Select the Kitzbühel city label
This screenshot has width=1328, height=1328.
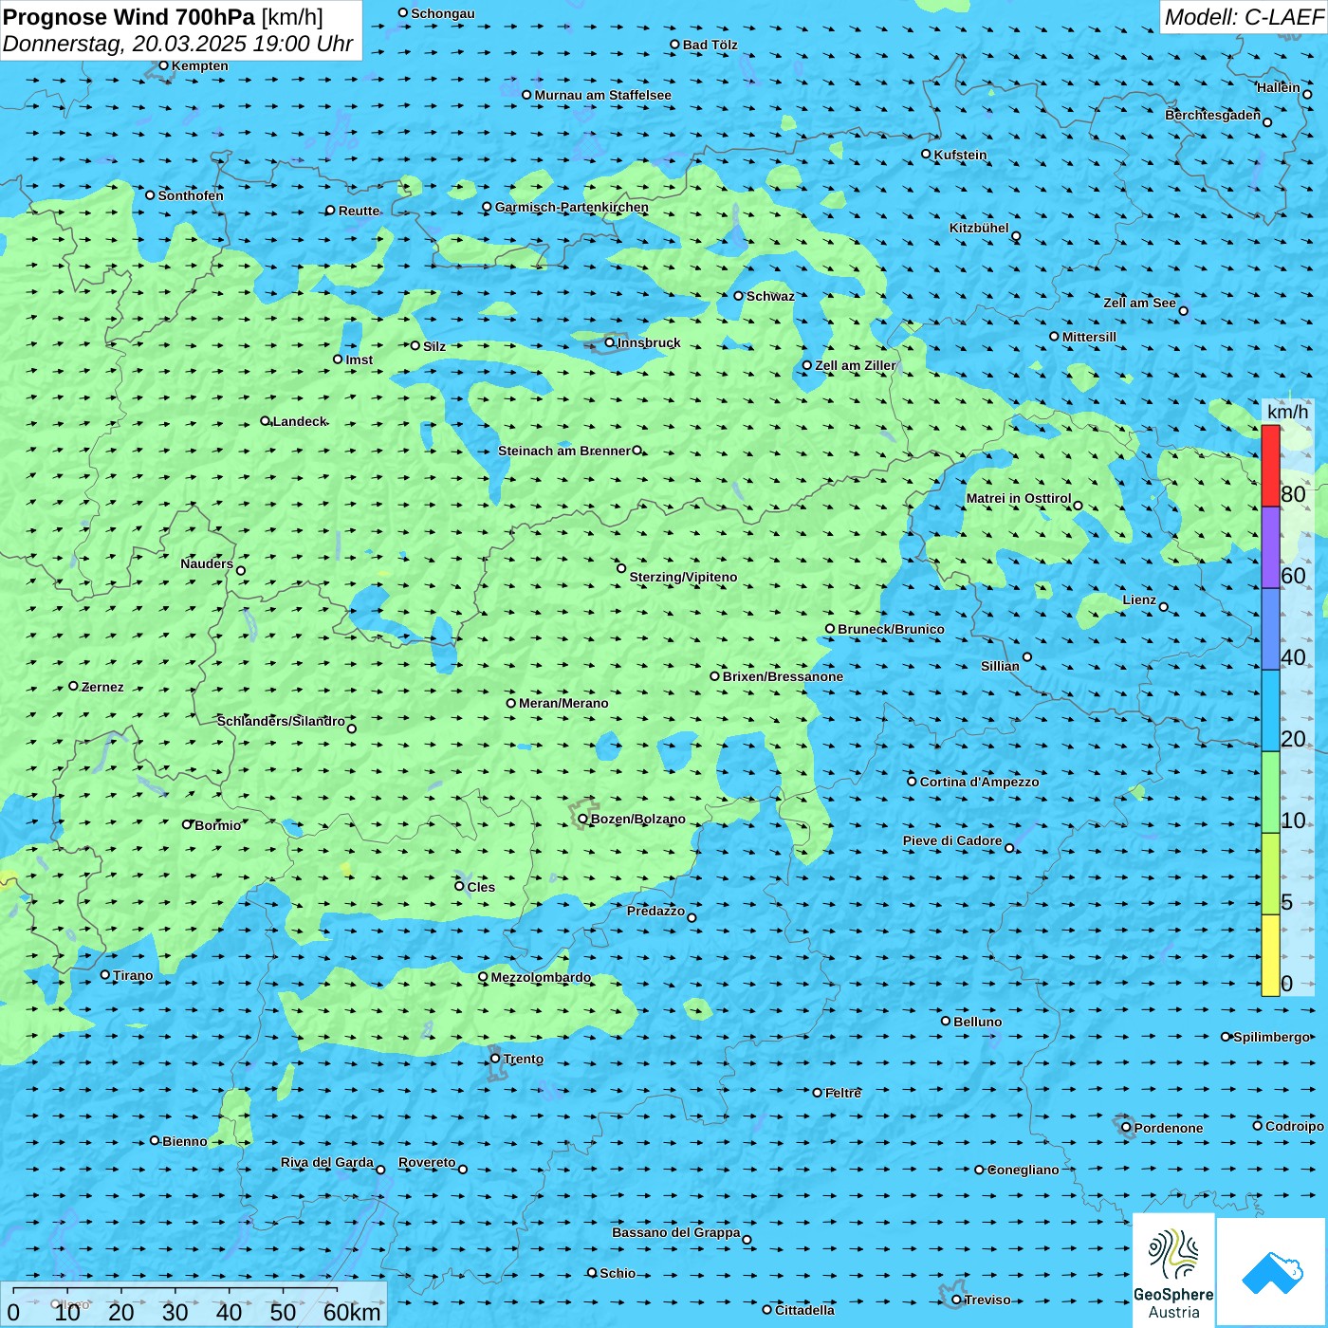[979, 228]
